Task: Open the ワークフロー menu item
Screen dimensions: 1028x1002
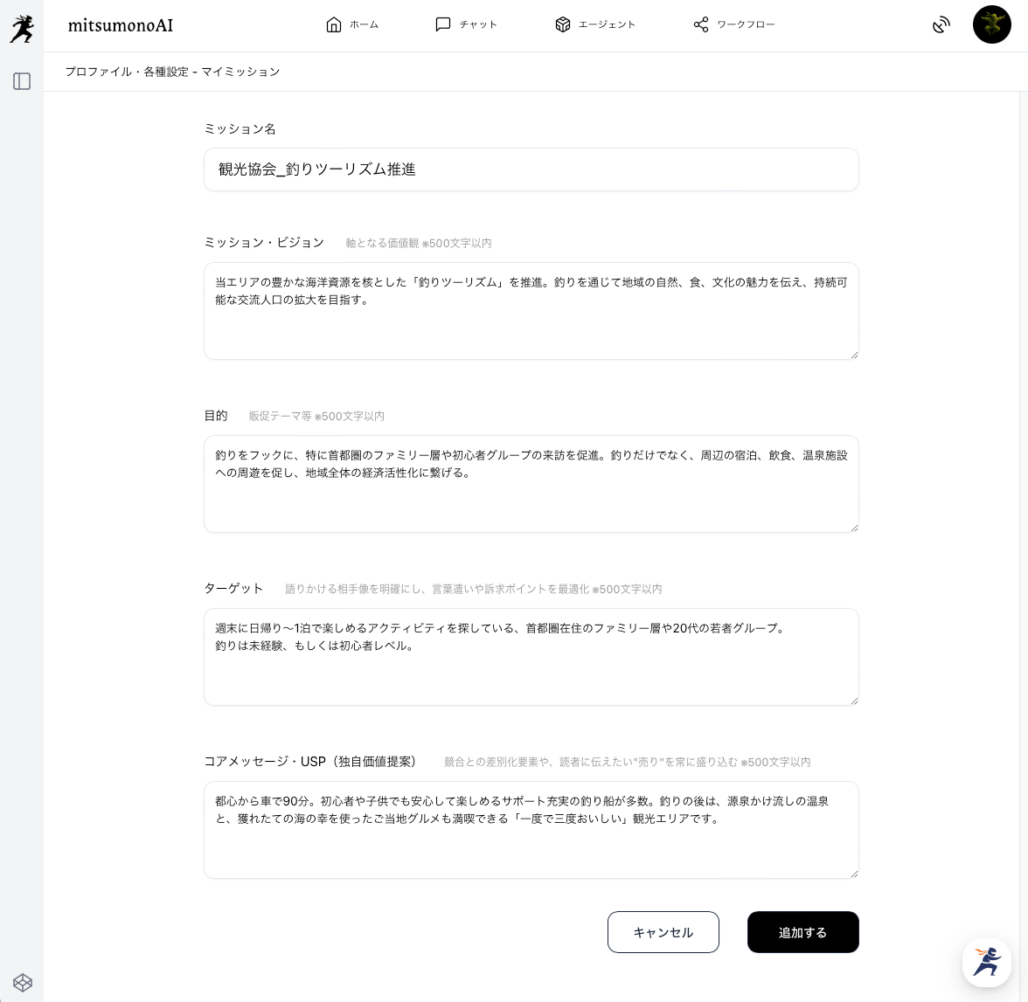Action: tap(746, 24)
